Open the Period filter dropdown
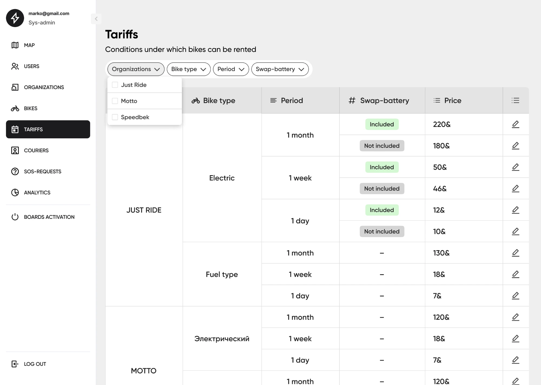This screenshot has width=541, height=385. (x=231, y=69)
